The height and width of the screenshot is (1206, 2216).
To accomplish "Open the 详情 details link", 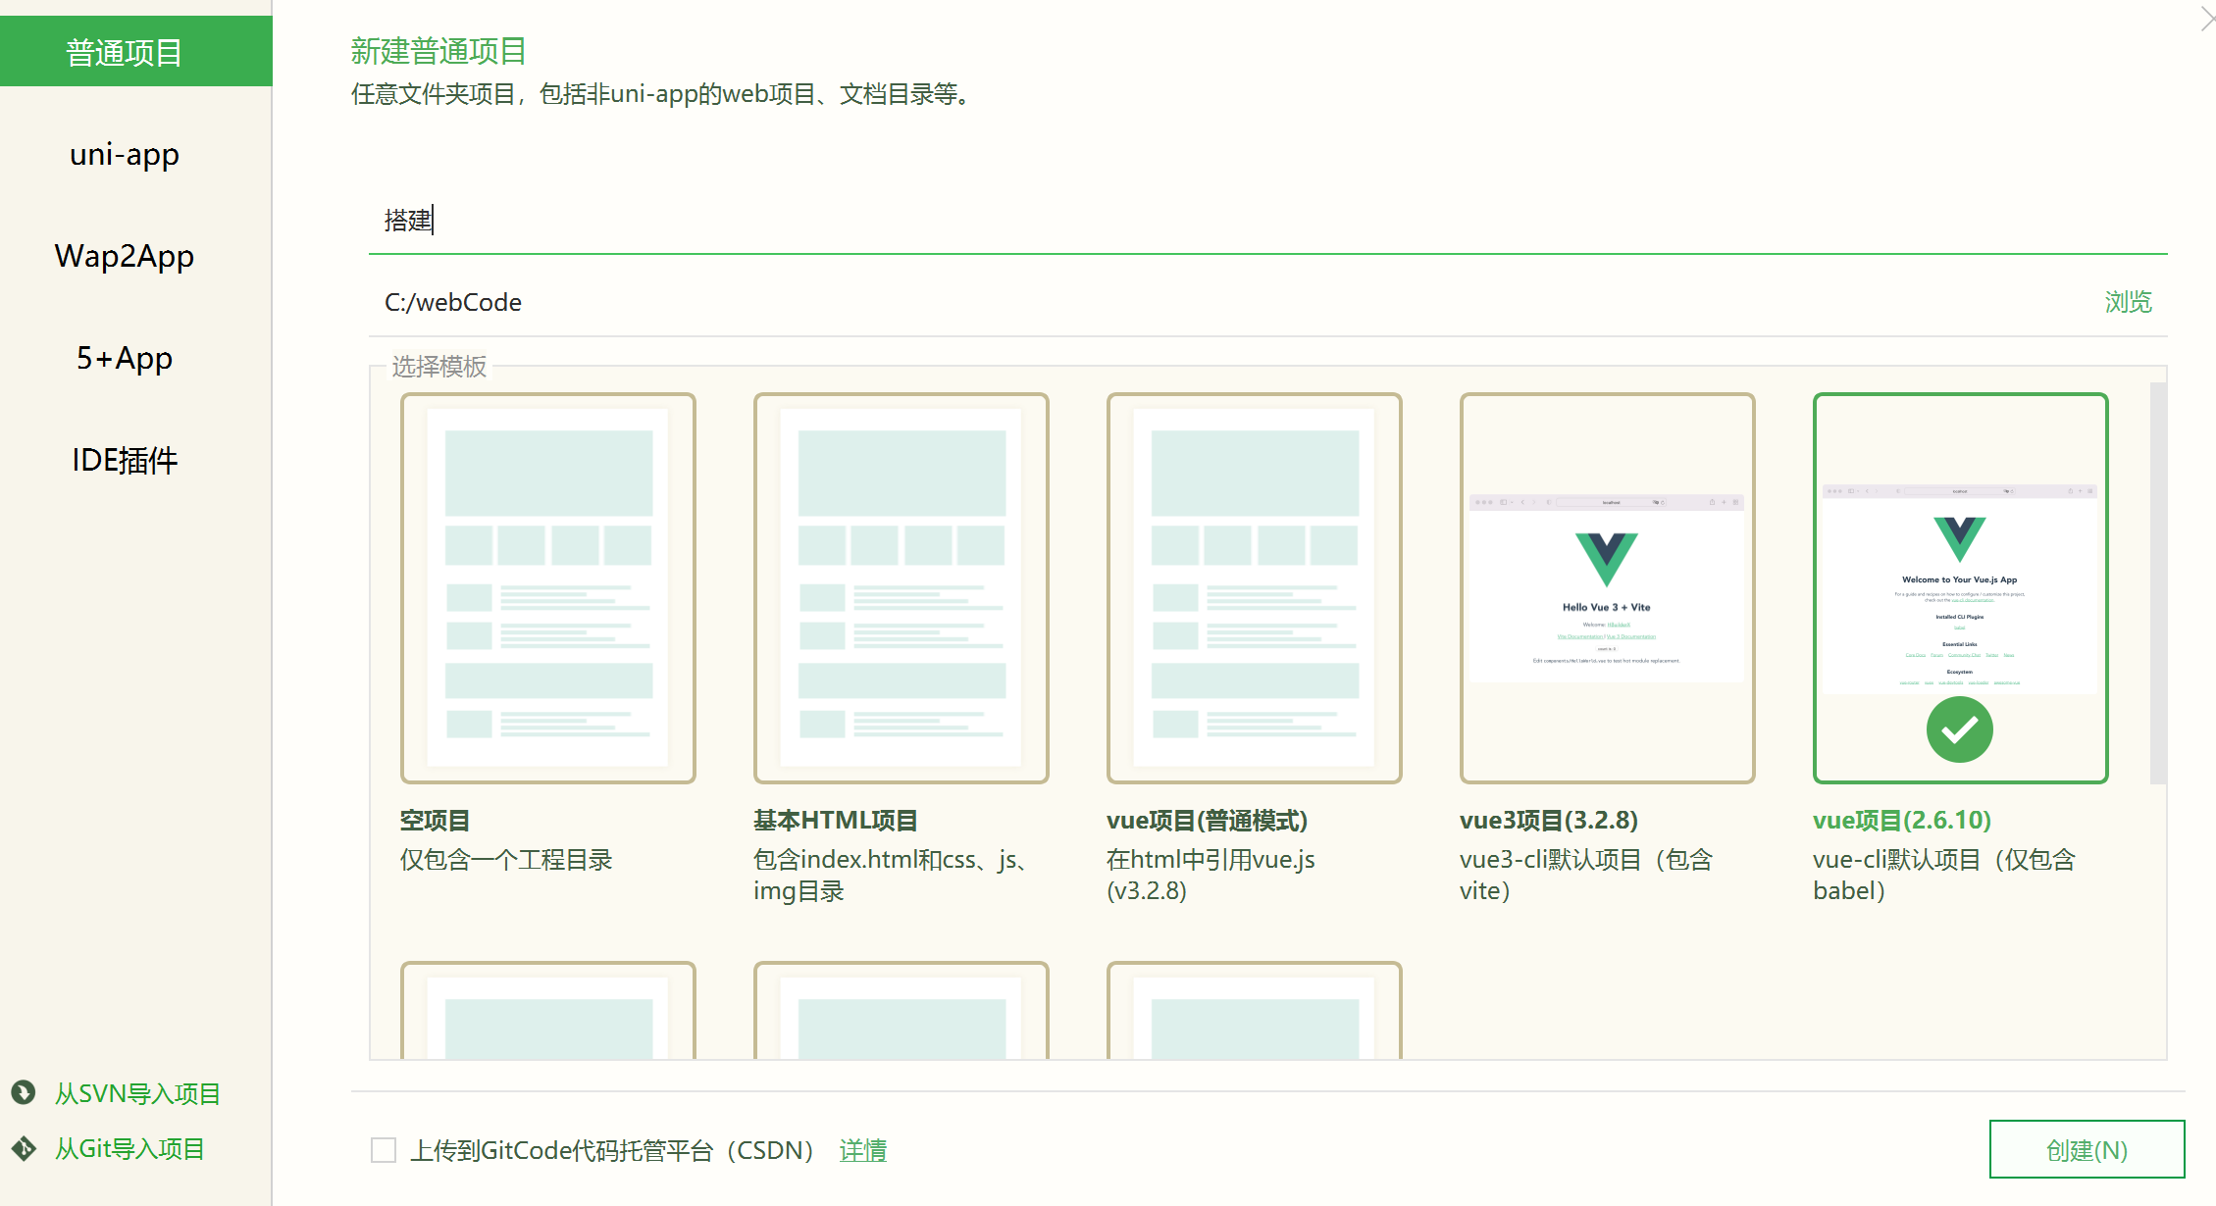I will (863, 1150).
